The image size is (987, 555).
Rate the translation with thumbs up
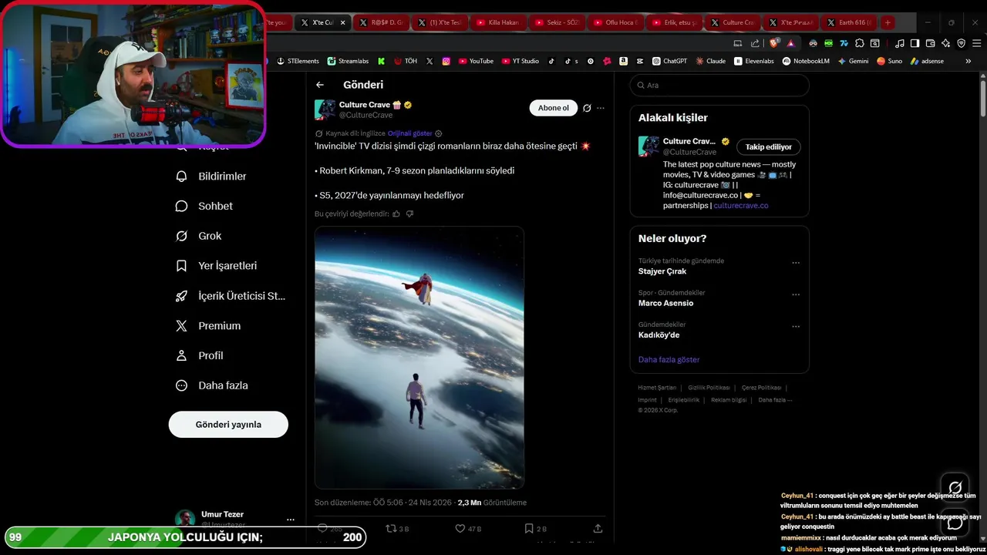click(x=396, y=214)
